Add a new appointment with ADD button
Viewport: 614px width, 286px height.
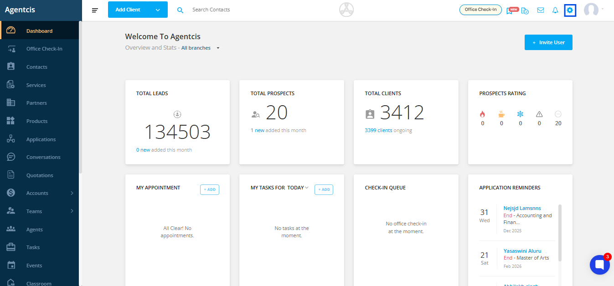pos(210,189)
